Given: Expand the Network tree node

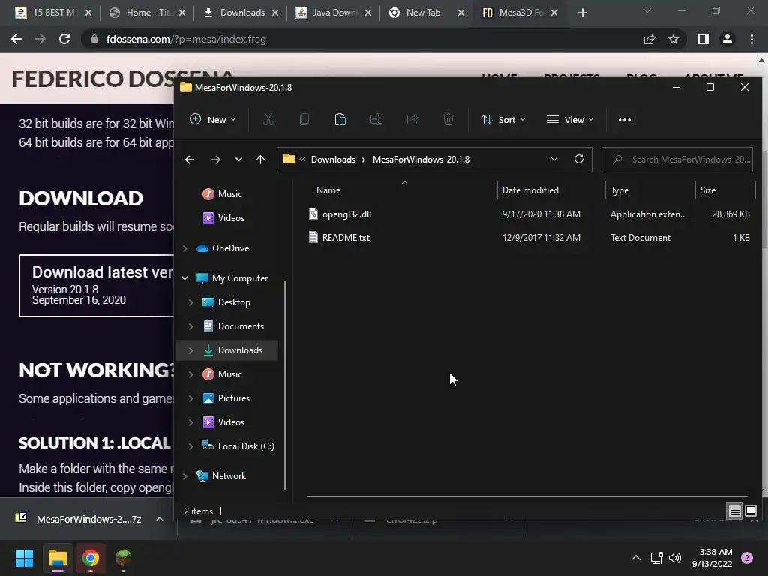Looking at the screenshot, I should [184, 476].
